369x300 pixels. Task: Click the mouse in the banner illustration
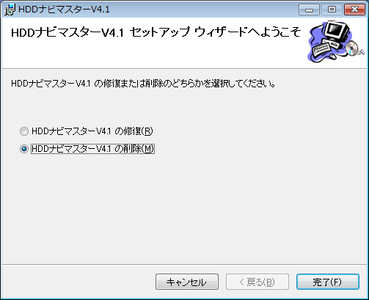(x=332, y=56)
